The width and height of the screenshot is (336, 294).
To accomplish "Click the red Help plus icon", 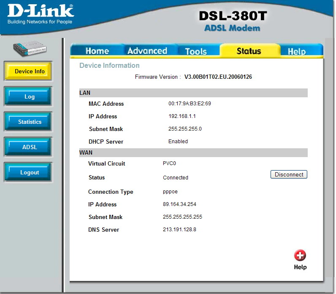I will coord(300,255).
